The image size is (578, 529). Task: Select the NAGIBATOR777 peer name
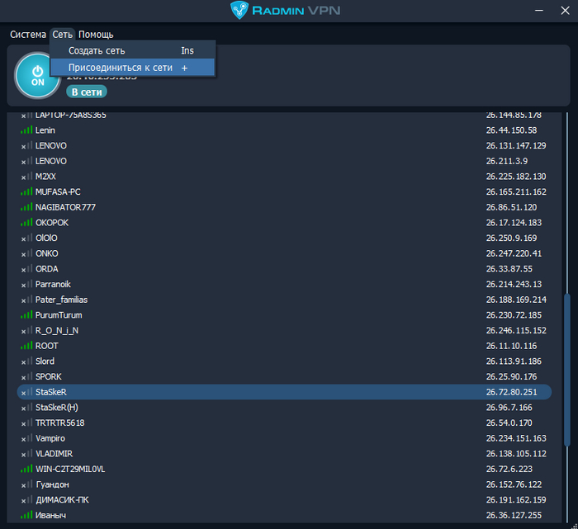coord(65,207)
